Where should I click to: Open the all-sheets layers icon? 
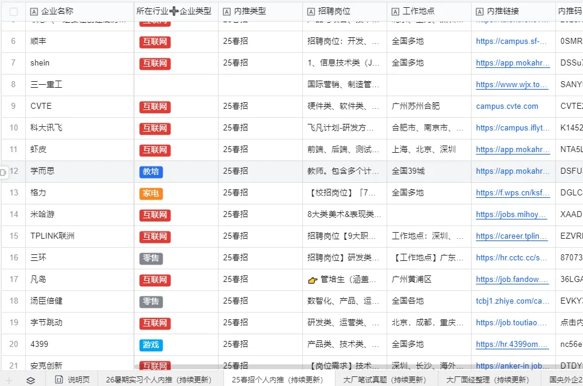(x=31, y=380)
